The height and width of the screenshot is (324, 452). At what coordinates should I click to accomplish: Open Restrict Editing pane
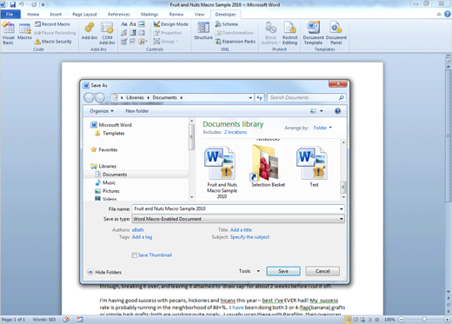[289, 33]
